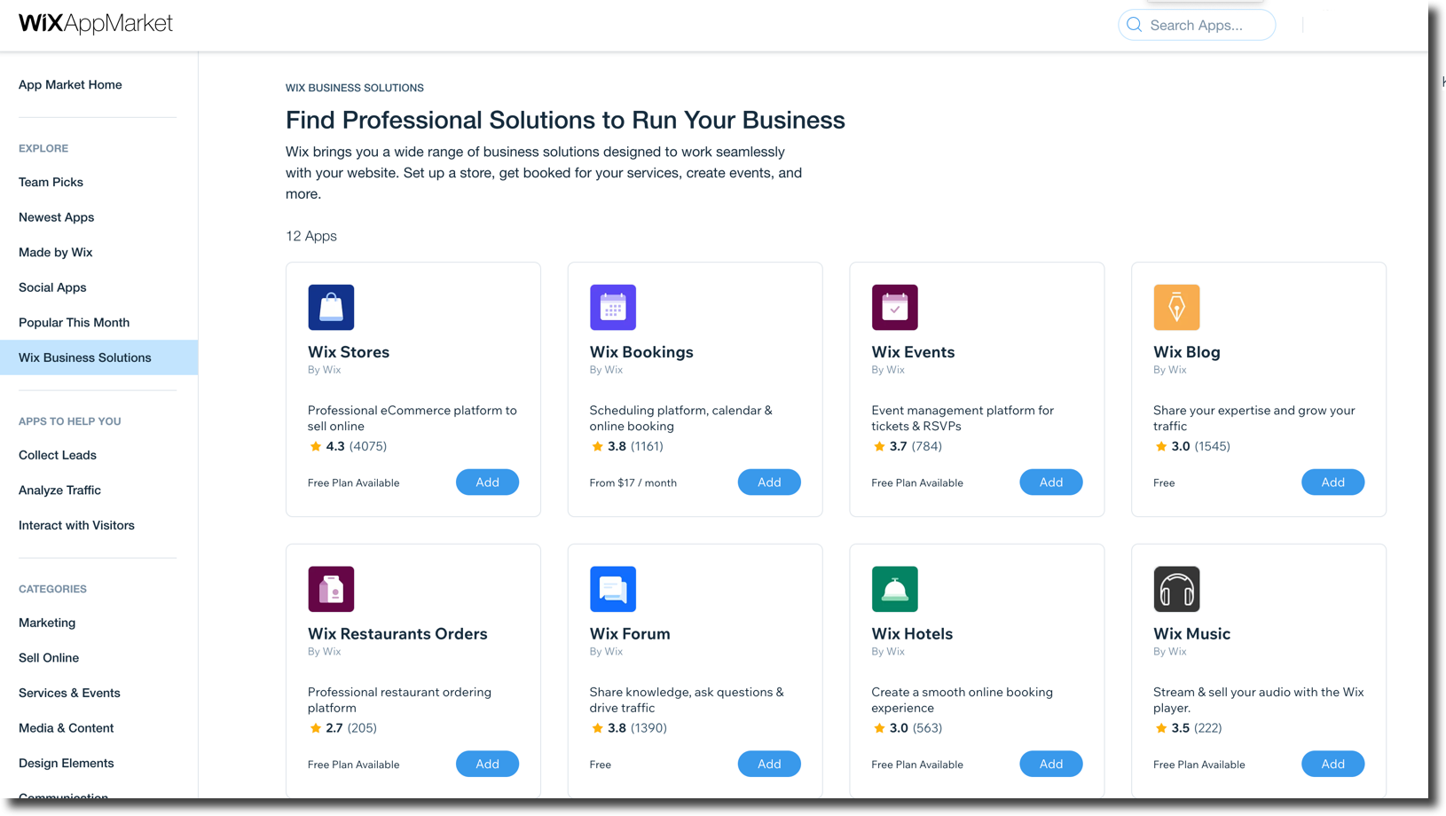Screen dimensions: 1446x816
Task: Open the Wix Bookings title link
Action: coord(641,352)
